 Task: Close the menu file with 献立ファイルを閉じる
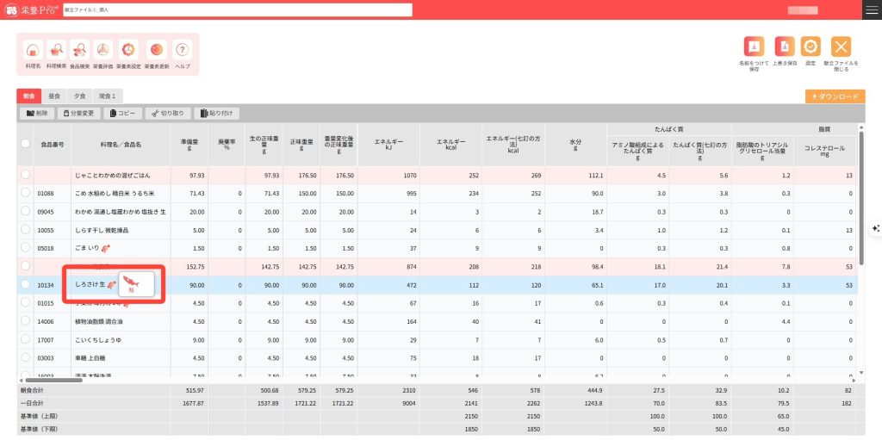(x=841, y=47)
